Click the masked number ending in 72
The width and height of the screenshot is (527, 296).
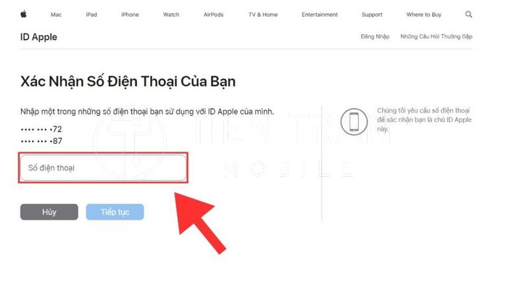click(42, 129)
